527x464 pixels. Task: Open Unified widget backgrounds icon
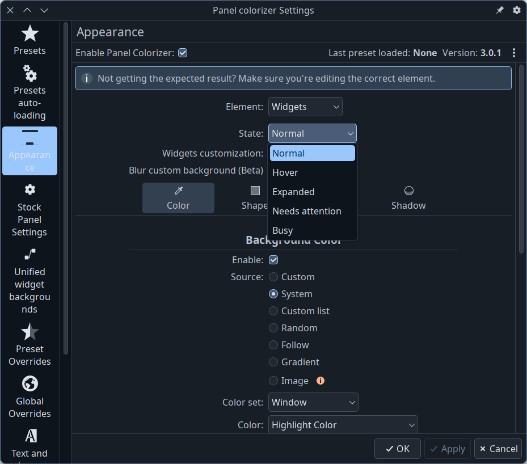click(x=29, y=254)
